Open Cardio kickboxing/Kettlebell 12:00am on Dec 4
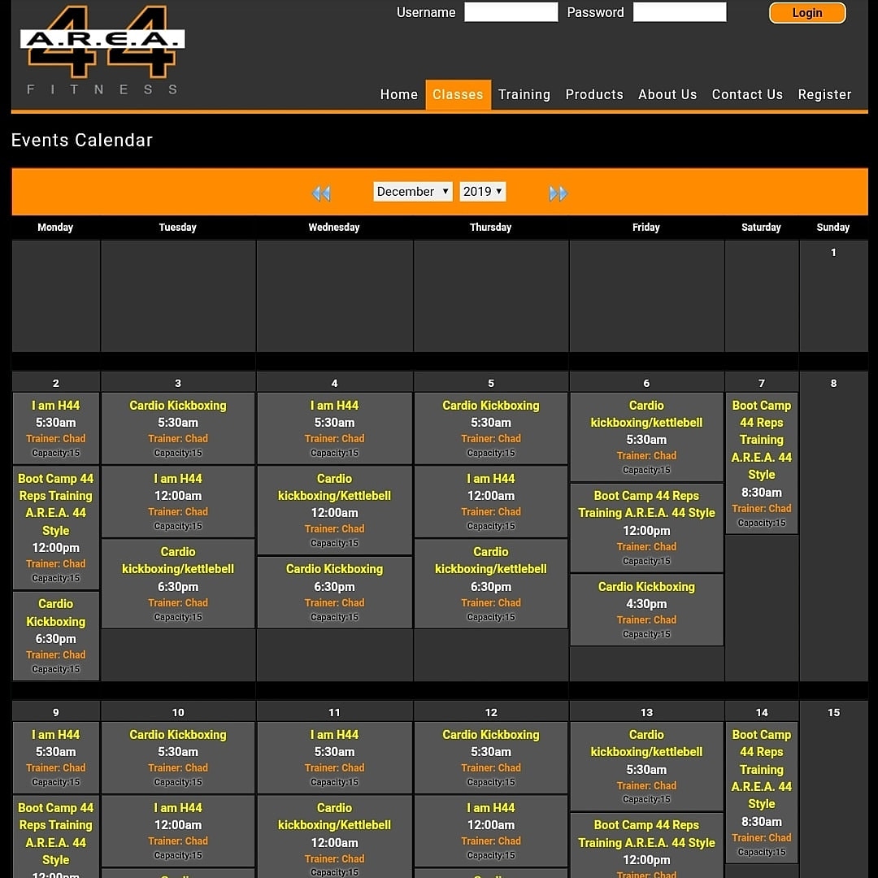Image resolution: width=878 pixels, height=878 pixels. (334, 510)
